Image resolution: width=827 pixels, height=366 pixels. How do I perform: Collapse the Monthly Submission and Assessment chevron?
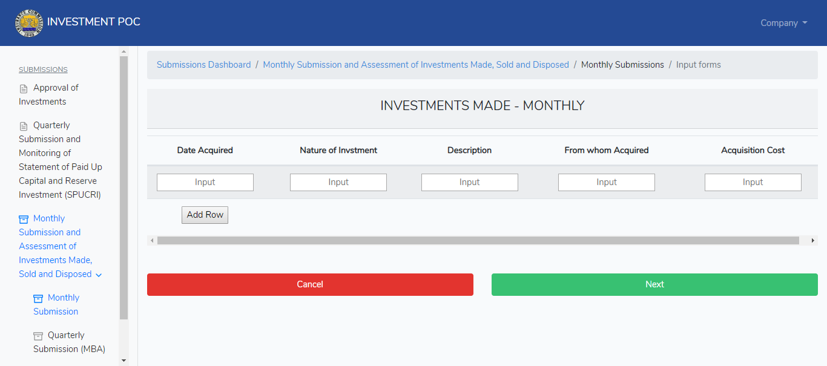(x=99, y=275)
